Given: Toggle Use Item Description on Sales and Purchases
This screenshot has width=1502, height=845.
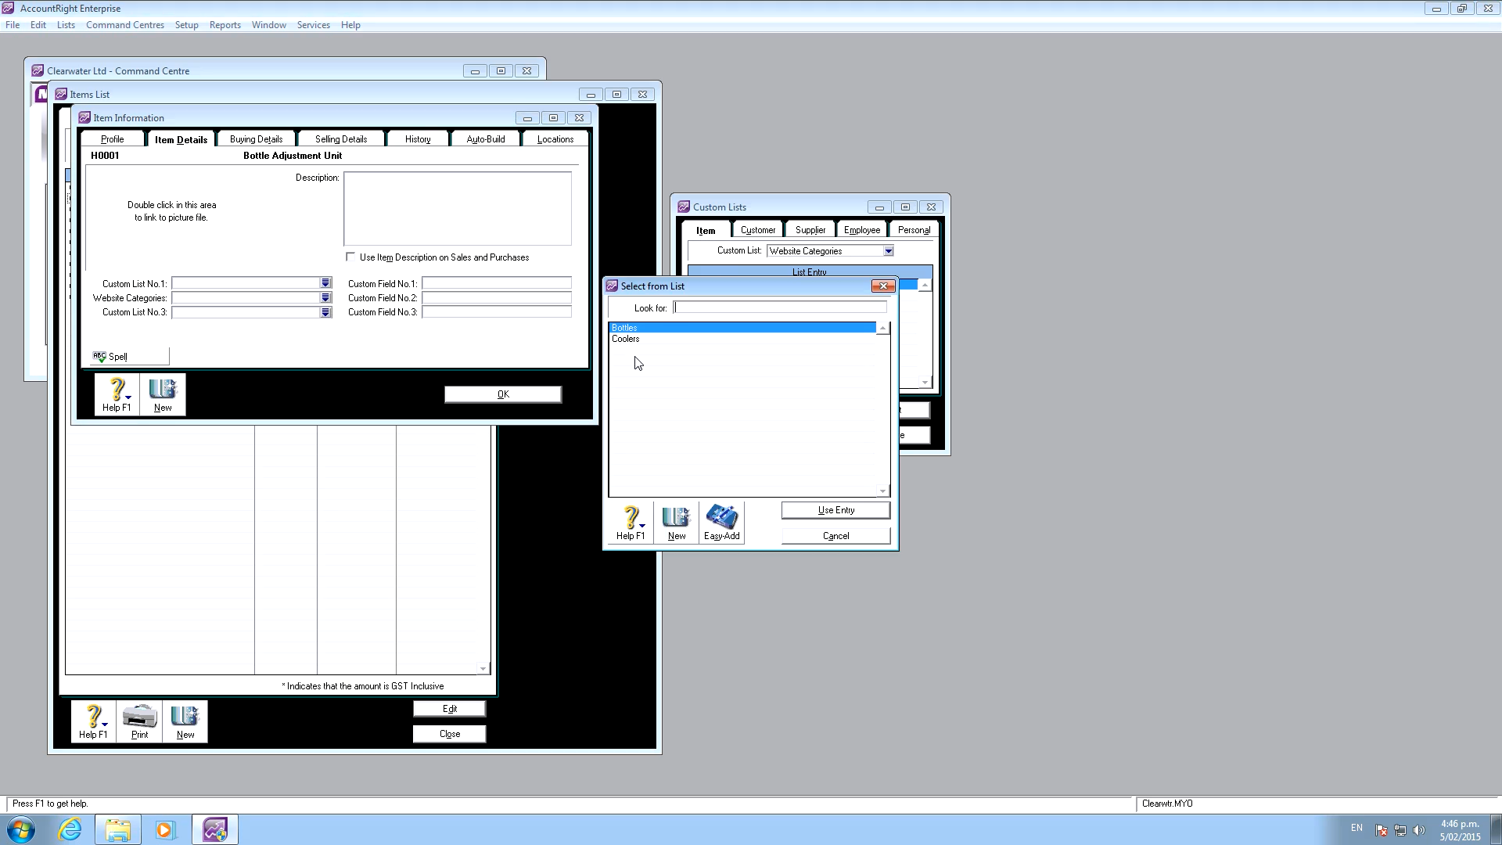Looking at the screenshot, I should [x=350, y=257].
